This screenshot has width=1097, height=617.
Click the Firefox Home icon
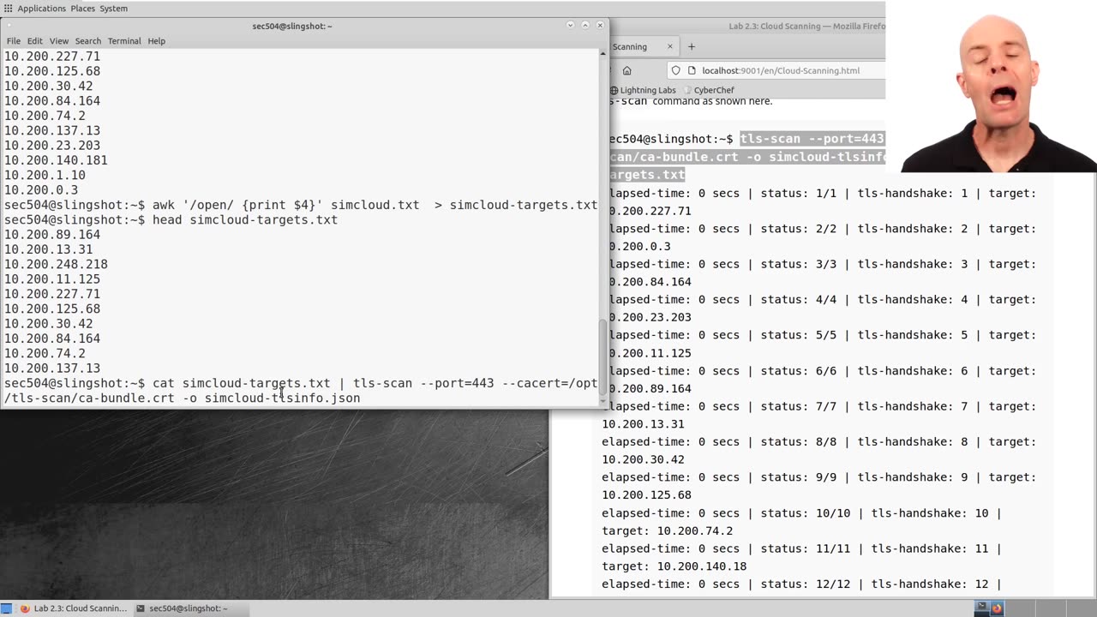pyautogui.click(x=627, y=70)
